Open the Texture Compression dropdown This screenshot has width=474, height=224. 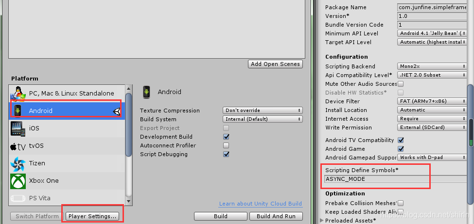263,111
